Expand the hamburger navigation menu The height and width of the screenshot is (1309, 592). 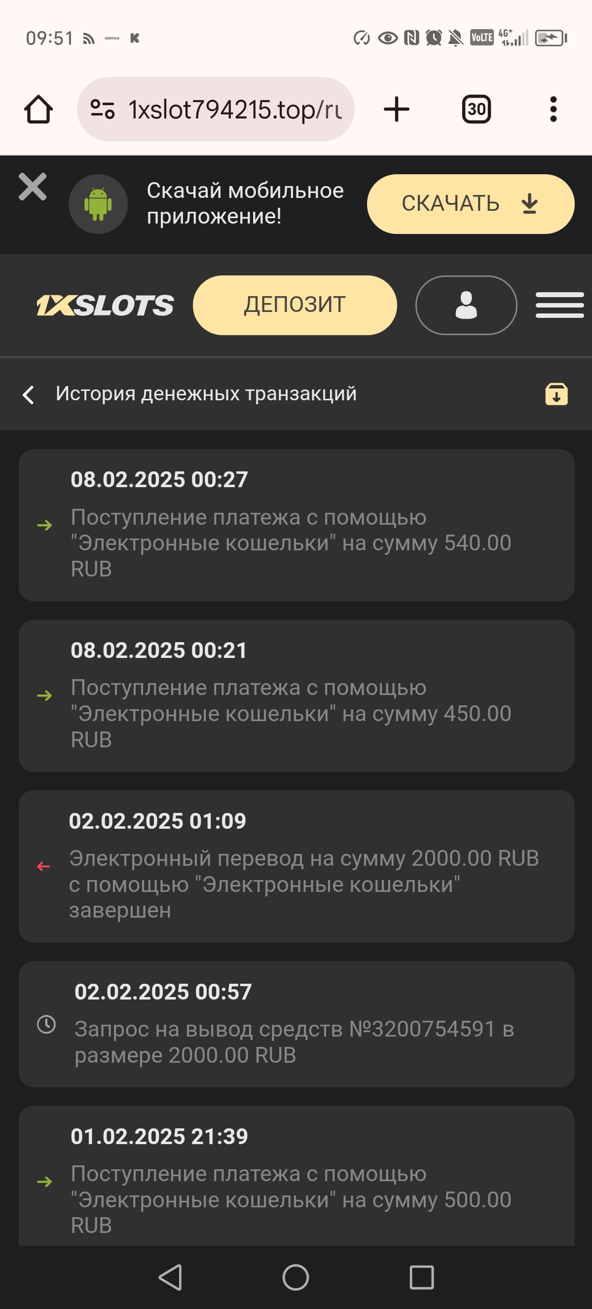(x=559, y=306)
